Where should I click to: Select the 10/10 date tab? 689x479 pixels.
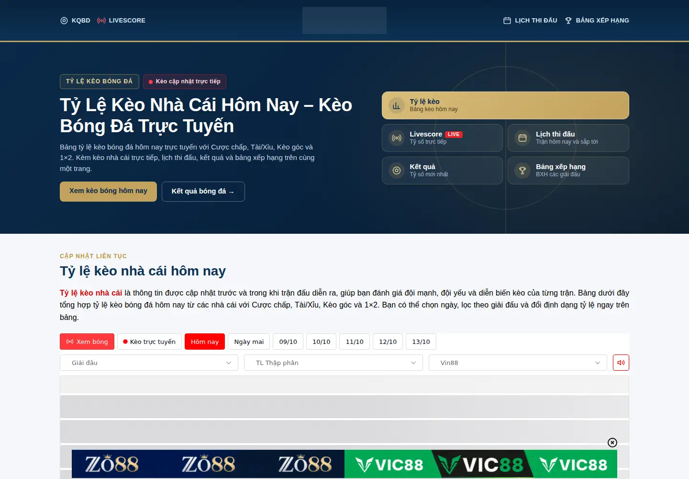point(322,342)
